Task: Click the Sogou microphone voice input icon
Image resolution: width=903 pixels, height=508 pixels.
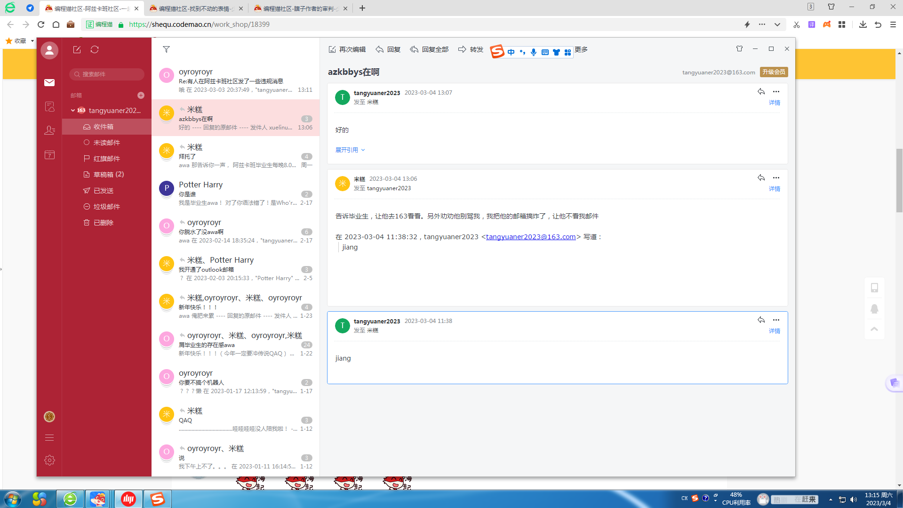Action: tap(534, 52)
